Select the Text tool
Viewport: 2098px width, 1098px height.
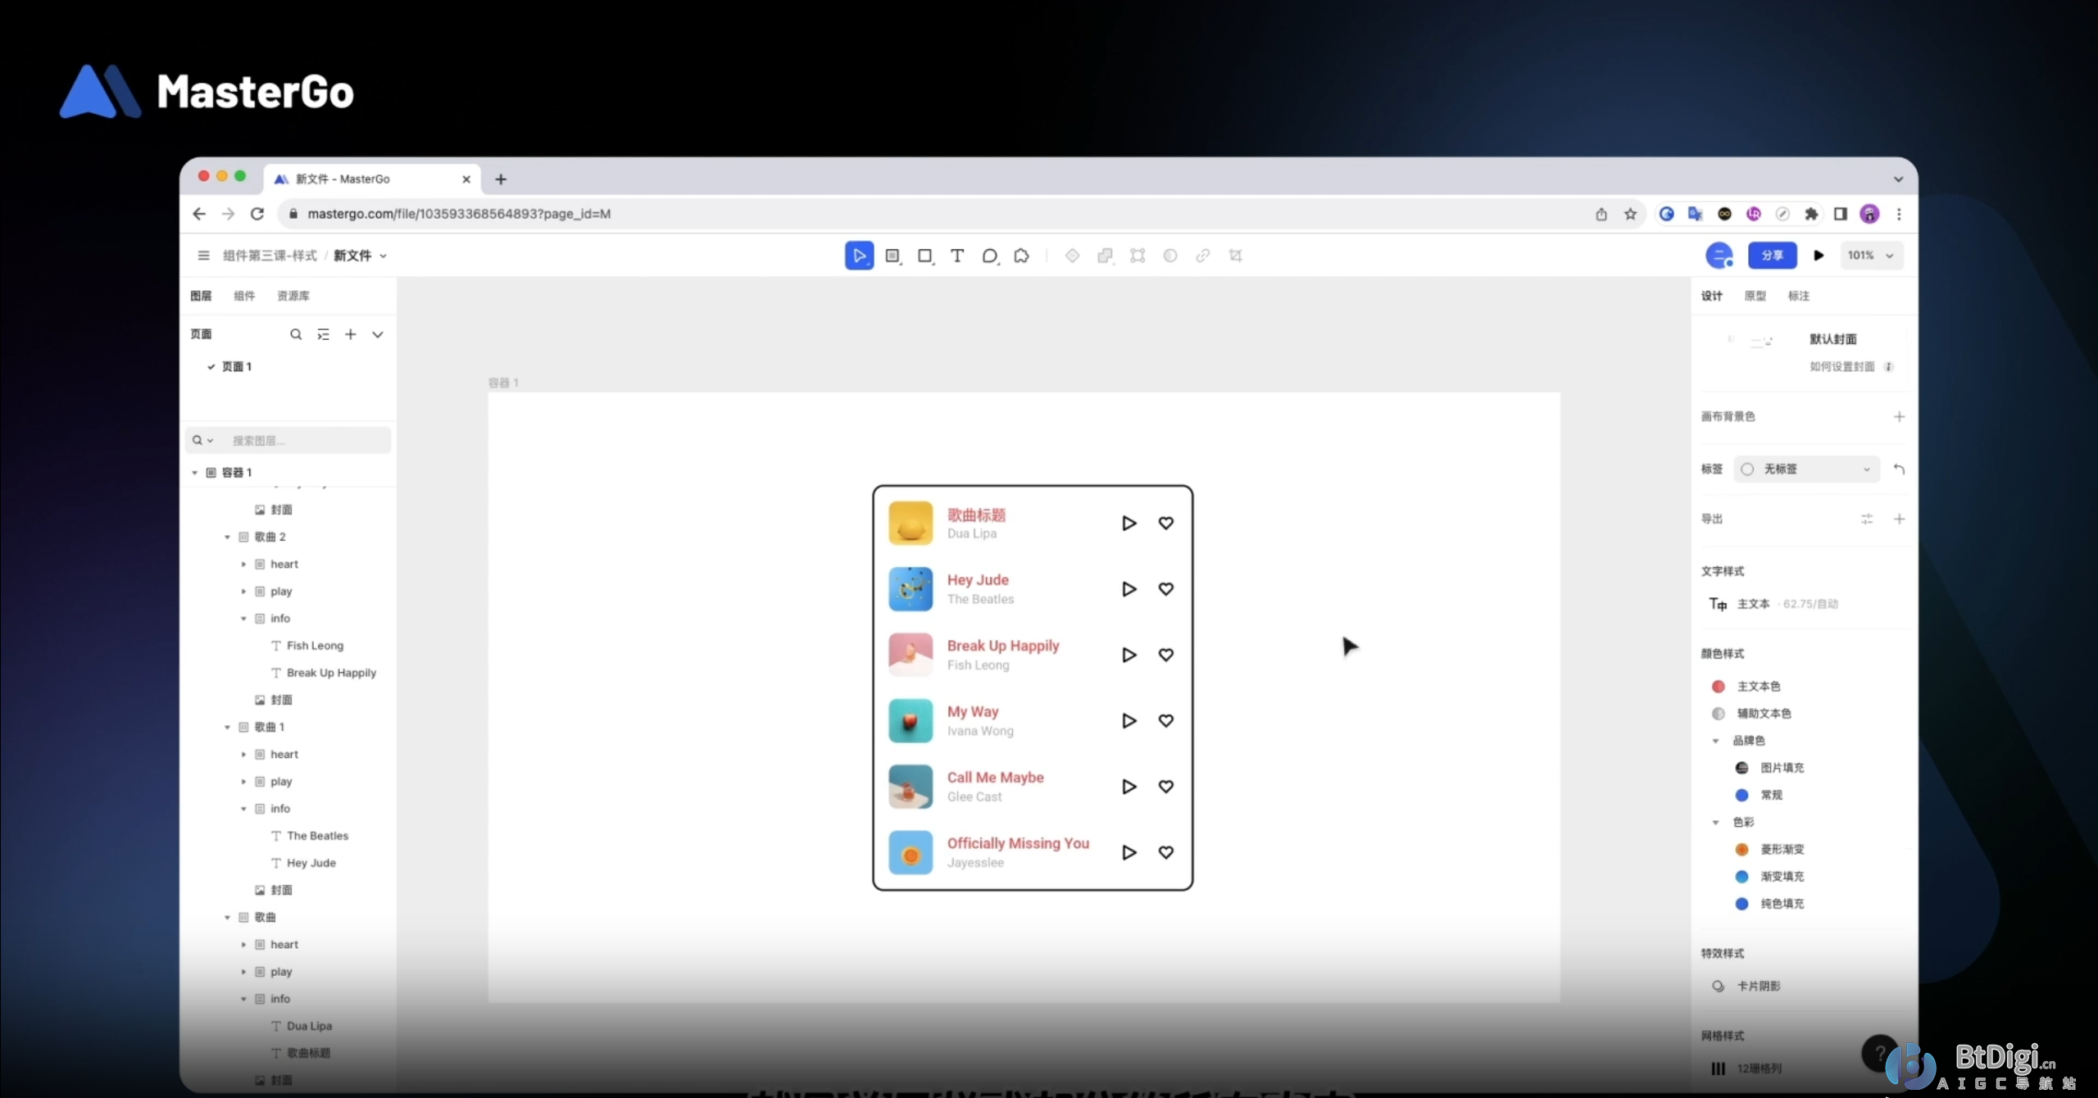coord(956,256)
